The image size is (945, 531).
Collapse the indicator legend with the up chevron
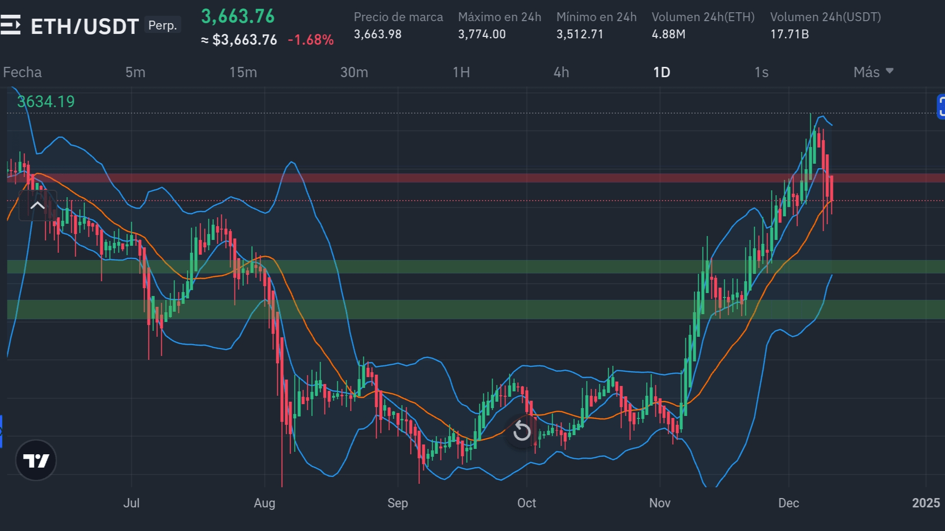pyautogui.click(x=37, y=206)
